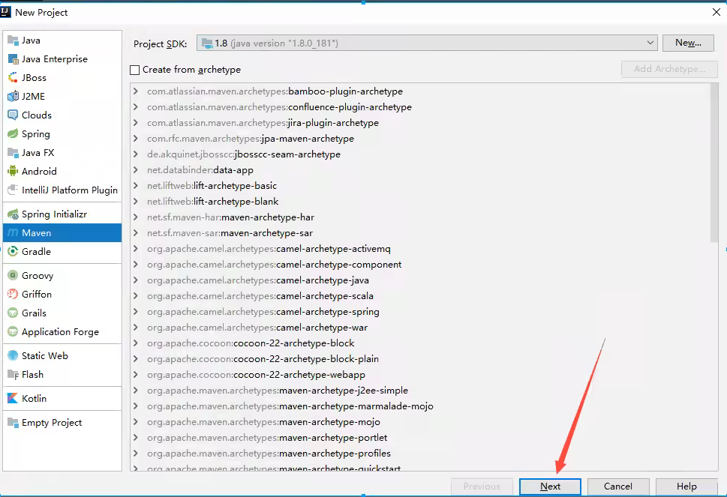727x497 pixels.
Task: Click the Gradle icon
Action: coord(13,252)
